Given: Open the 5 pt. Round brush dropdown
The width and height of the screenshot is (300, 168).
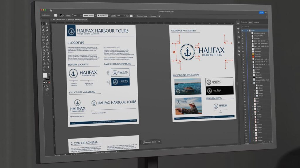Looking at the screenshot, I should point(109,16).
